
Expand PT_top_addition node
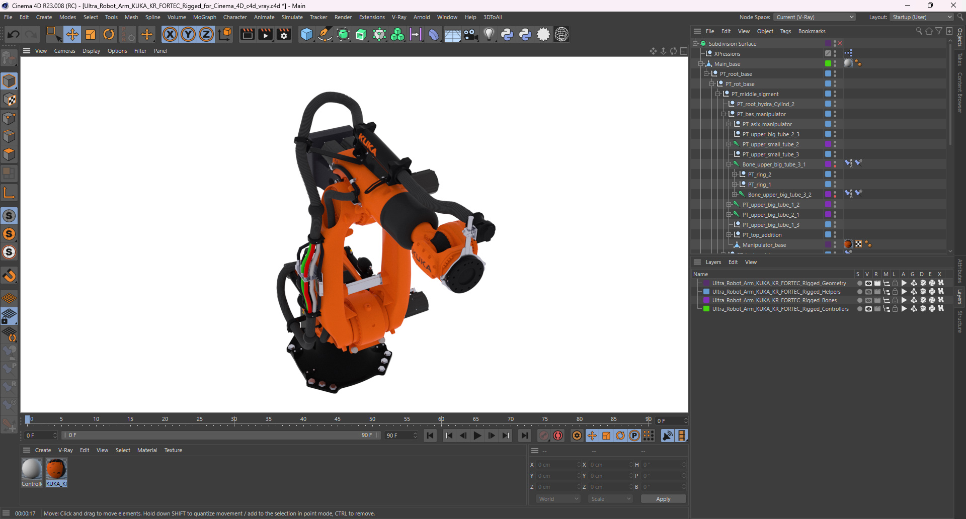click(x=729, y=235)
